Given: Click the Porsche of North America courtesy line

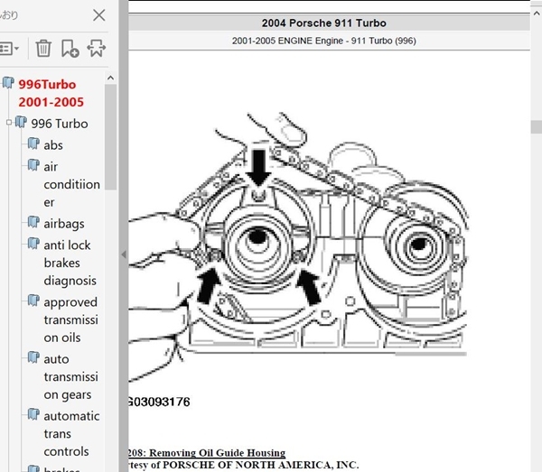Looking at the screenshot, I should click(x=244, y=465).
